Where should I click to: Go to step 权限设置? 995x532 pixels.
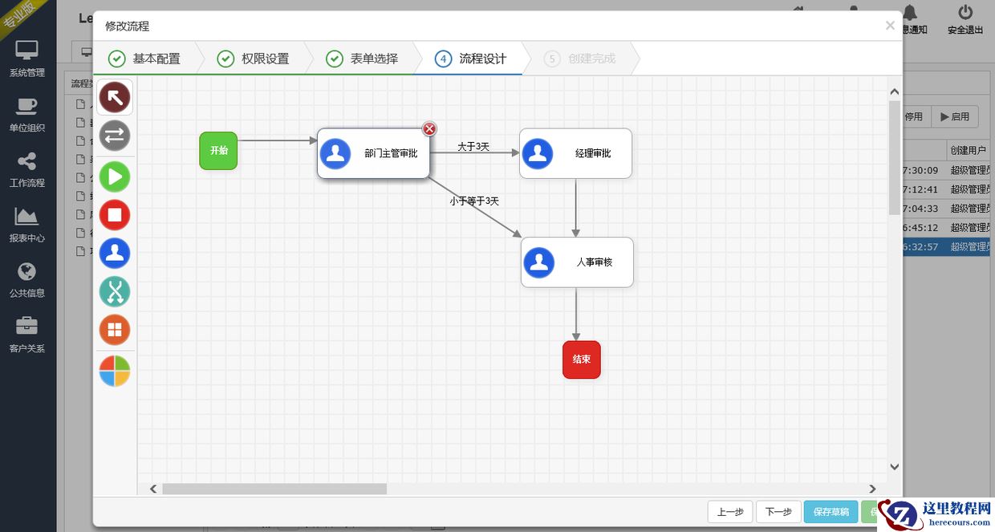(254, 59)
